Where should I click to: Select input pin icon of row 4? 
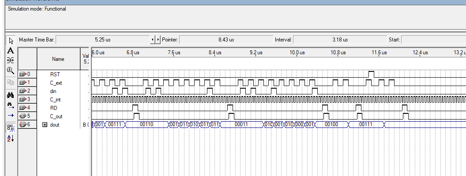[x=23, y=108]
